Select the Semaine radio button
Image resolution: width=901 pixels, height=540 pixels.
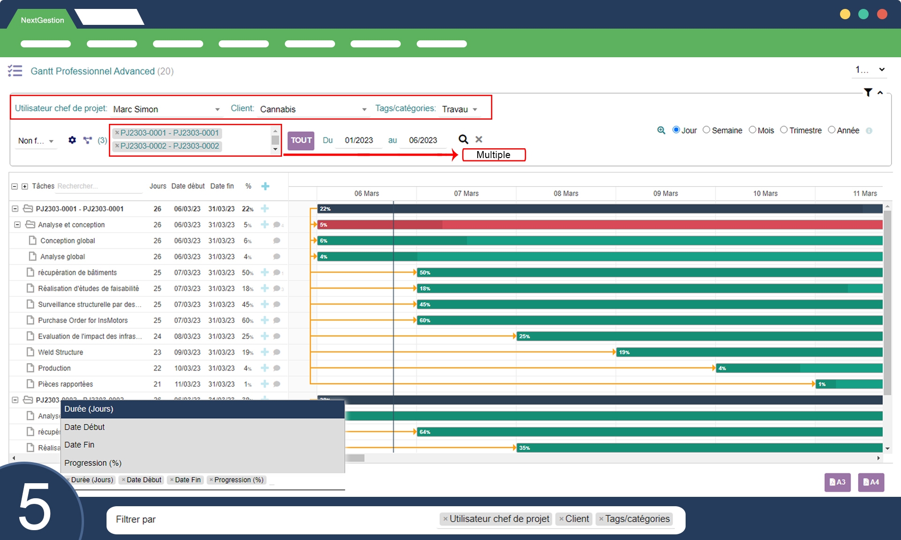[706, 130]
